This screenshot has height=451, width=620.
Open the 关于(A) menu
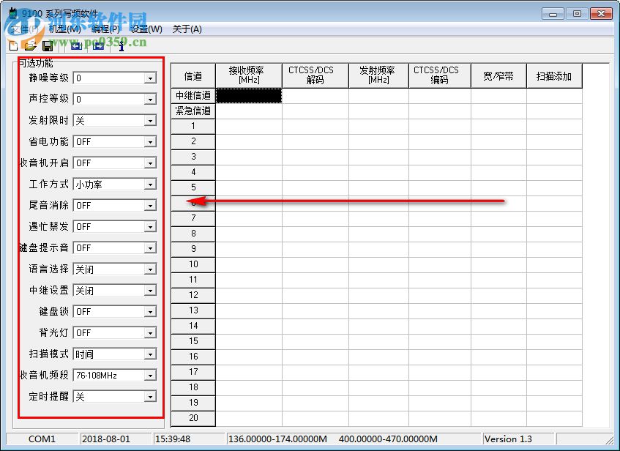[187, 29]
